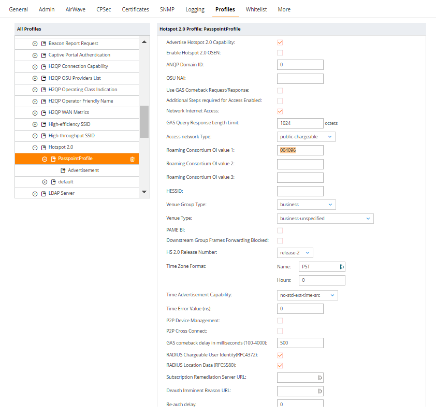
Task: Open the Captive Portal Authentication profile
Action: 79,55
